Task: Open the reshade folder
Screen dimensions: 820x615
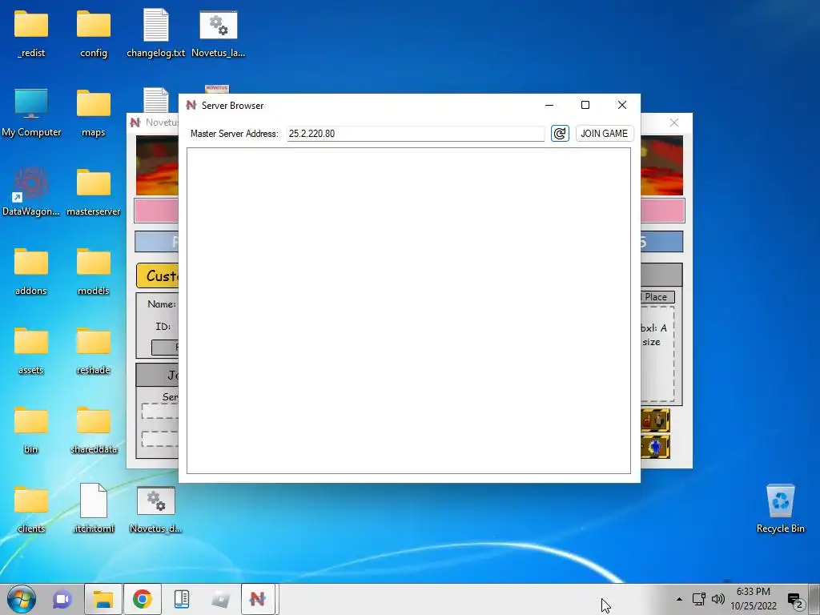Action: click(x=94, y=351)
